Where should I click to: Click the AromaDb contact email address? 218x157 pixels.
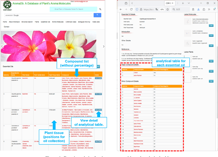[x=81, y=1]
